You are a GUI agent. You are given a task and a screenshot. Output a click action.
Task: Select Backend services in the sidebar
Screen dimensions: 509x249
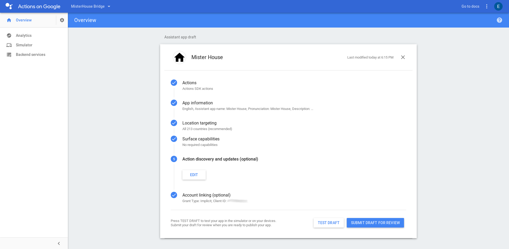[x=30, y=55]
